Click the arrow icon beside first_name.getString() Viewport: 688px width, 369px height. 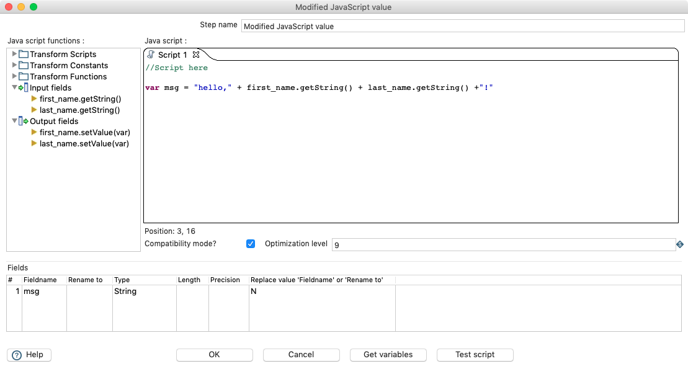click(34, 99)
